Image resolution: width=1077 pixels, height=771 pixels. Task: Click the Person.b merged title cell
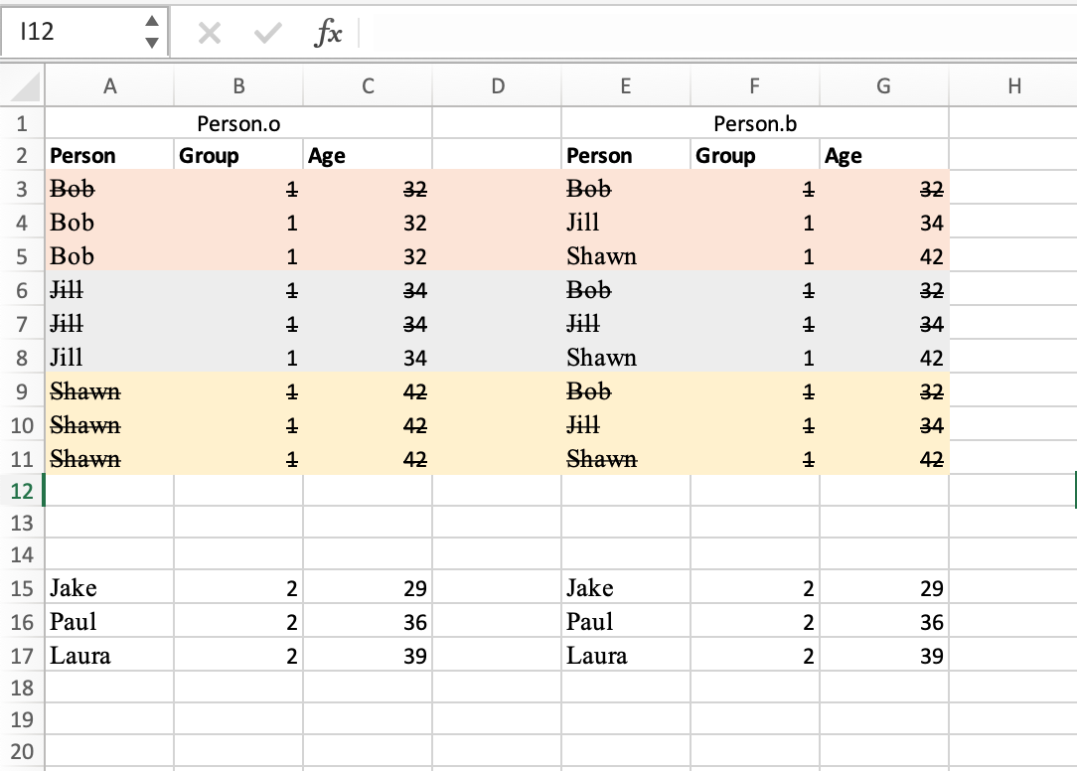(x=755, y=123)
